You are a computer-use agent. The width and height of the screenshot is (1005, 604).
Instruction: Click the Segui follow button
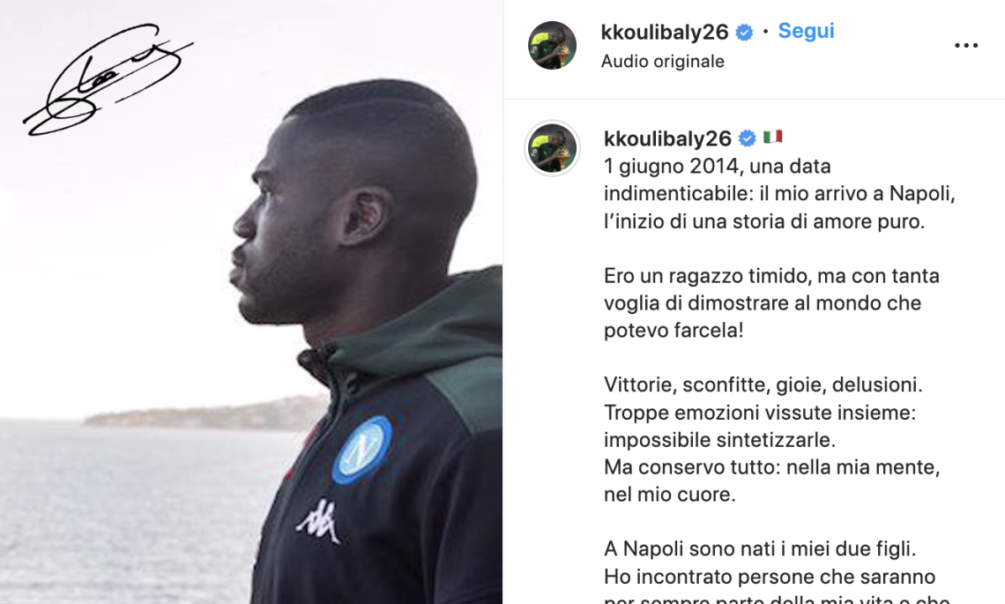click(806, 31)
